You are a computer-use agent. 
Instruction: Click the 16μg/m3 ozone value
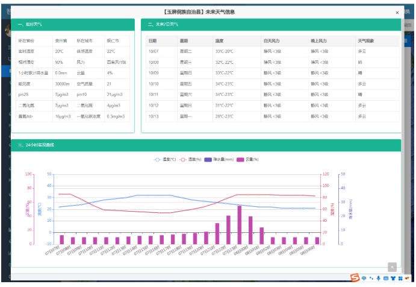click(x=63, y=116)
